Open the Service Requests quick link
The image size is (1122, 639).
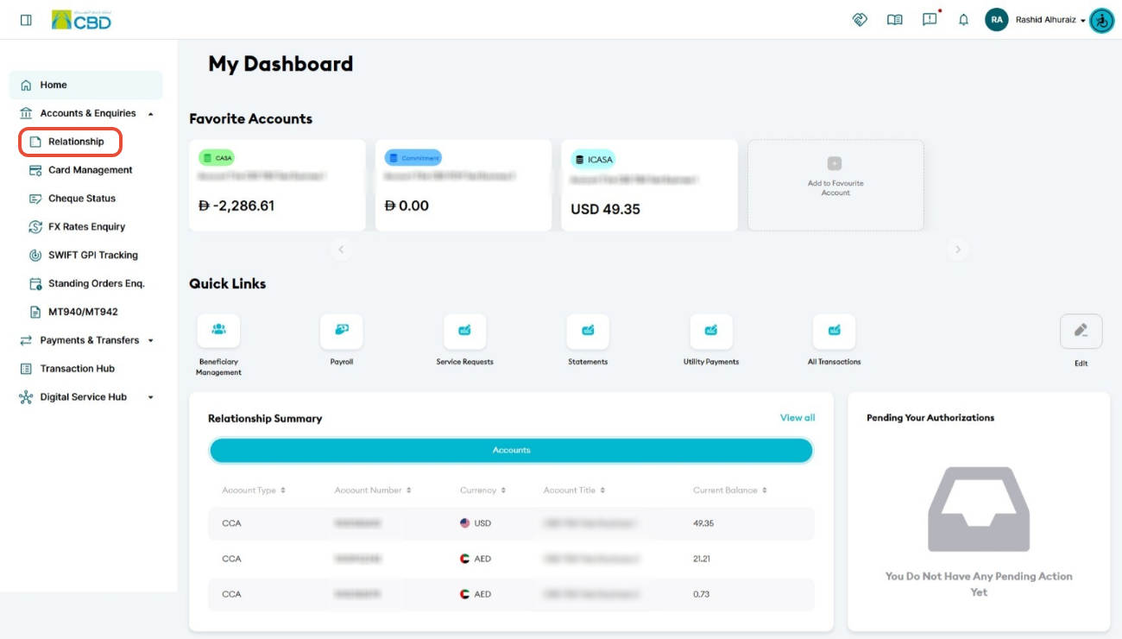pyautogui.click(x=465, y=340)
